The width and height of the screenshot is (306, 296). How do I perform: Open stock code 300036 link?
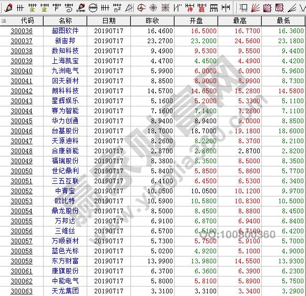point(22,31)
